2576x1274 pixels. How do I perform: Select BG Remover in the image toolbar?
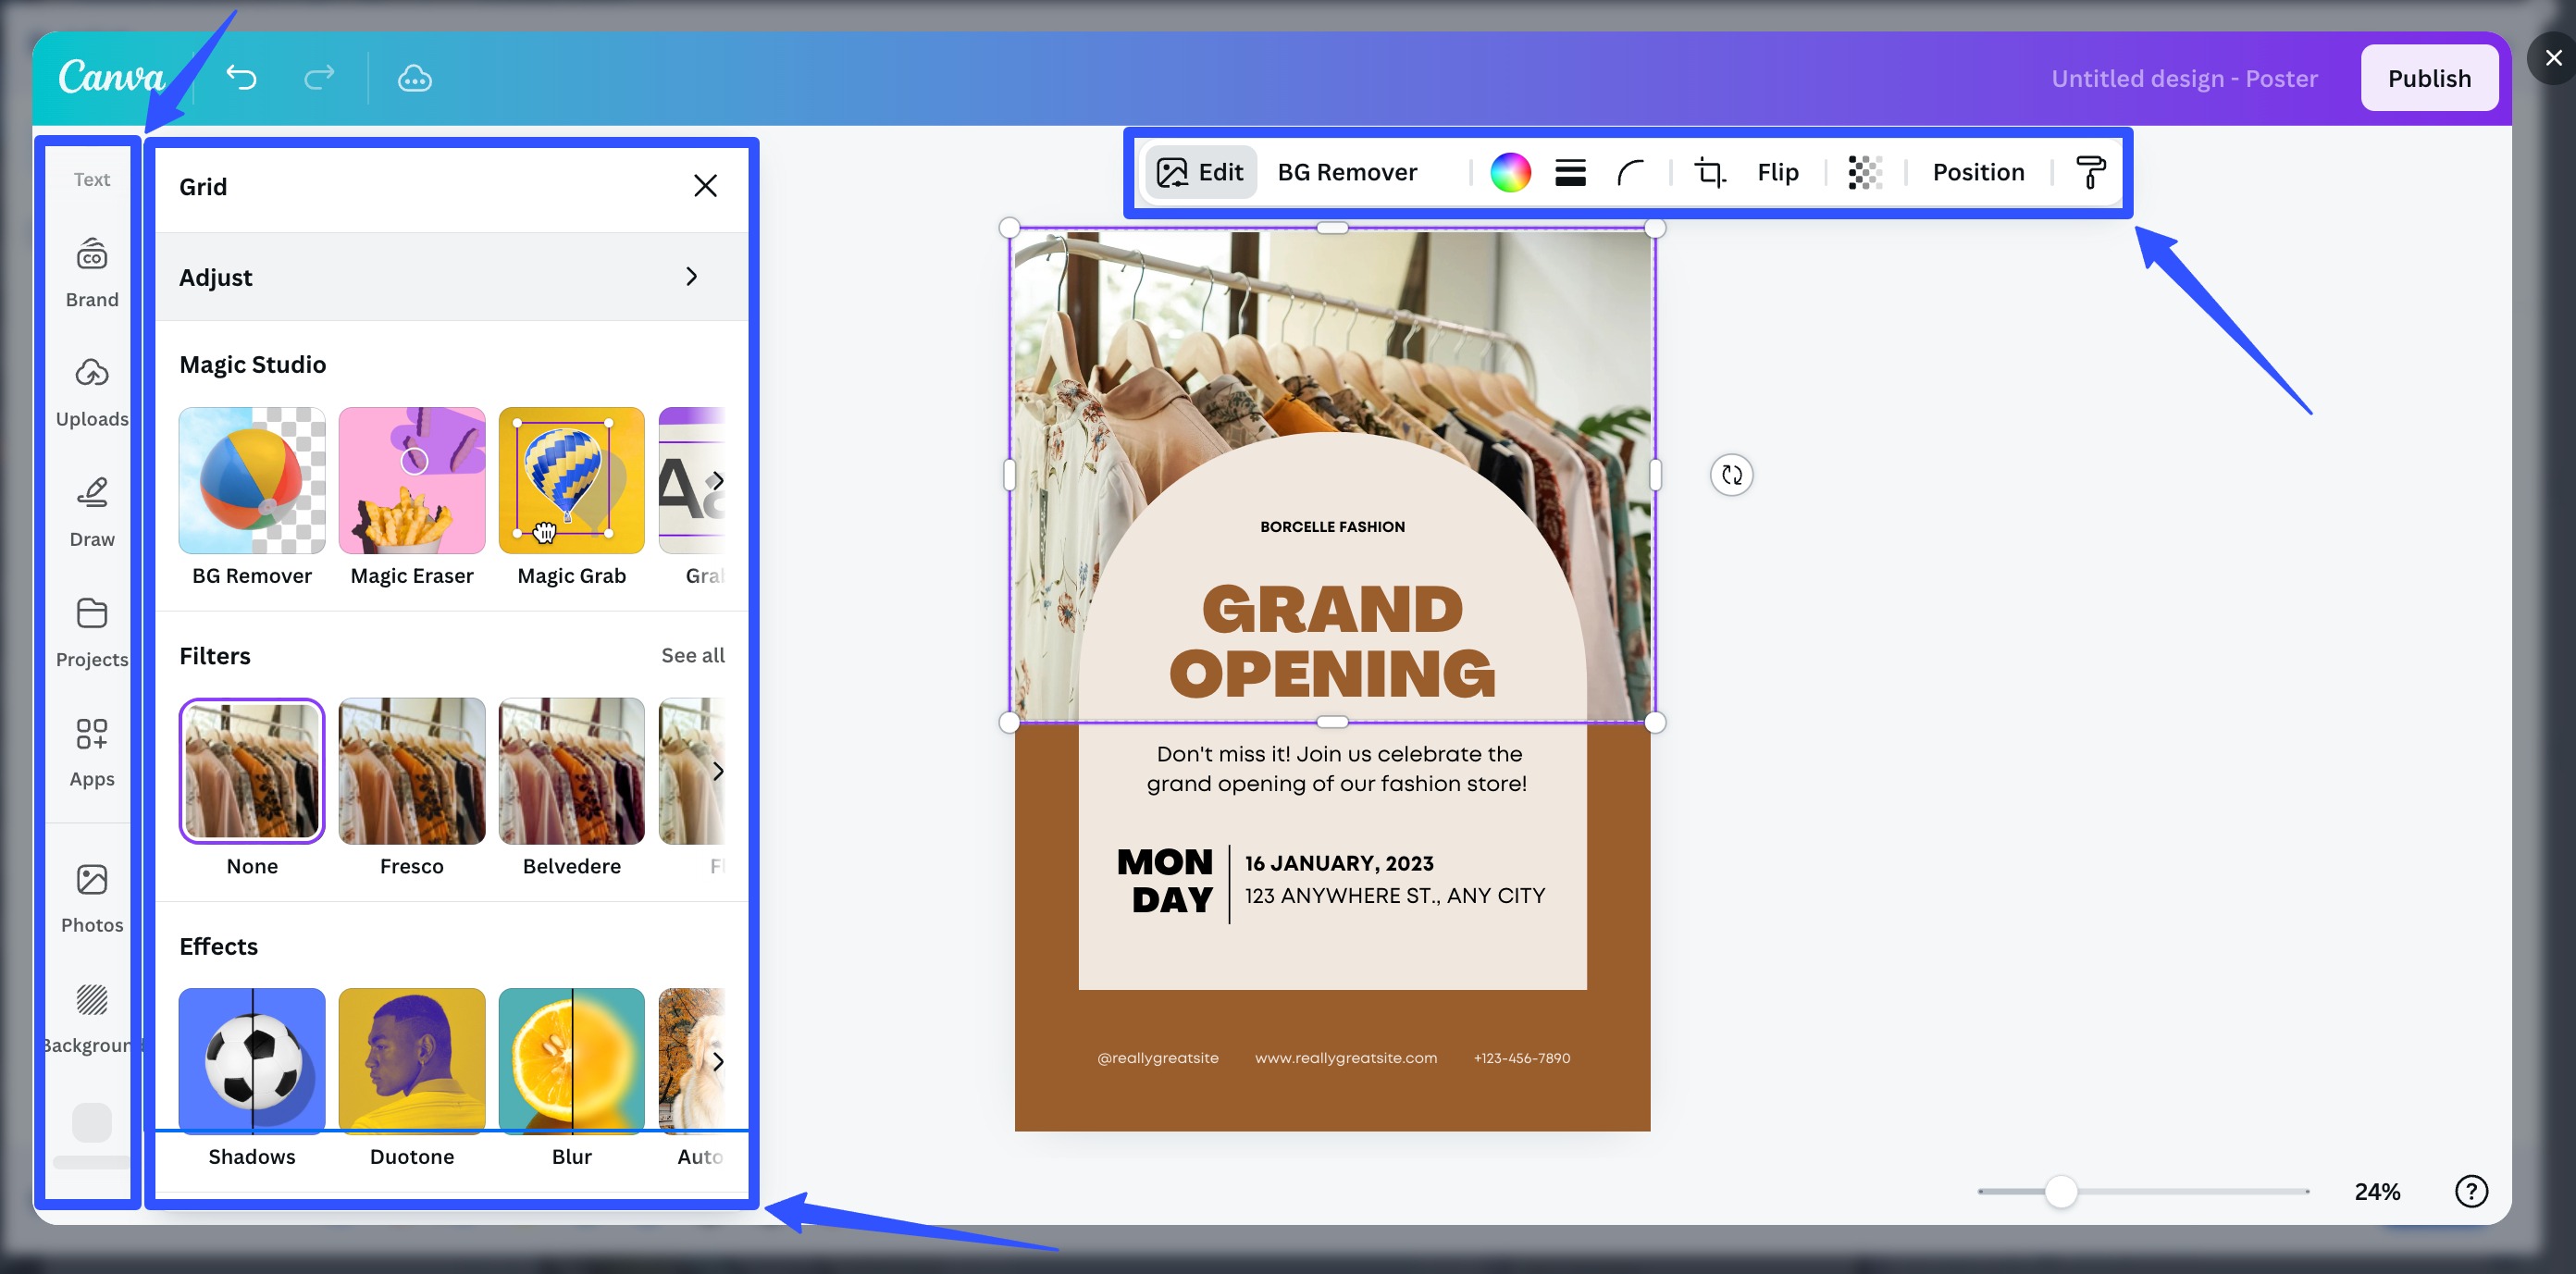click(1347, 171)
